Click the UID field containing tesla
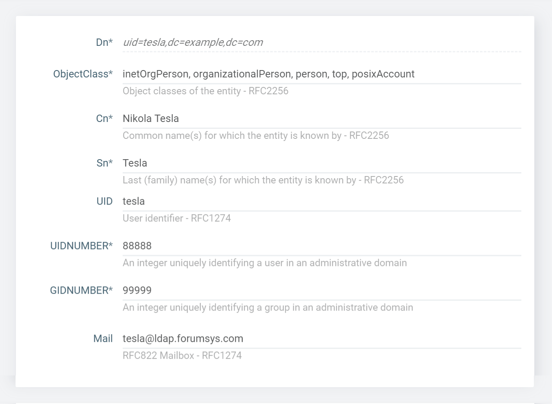The height and width of the screenshot is (404, 552). click(321, 201)
